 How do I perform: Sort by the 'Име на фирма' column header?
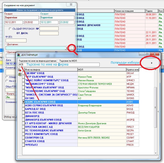[x=51, y=70]
